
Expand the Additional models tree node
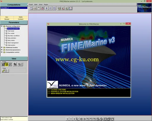pyautogui.click(x=2, y=47)
